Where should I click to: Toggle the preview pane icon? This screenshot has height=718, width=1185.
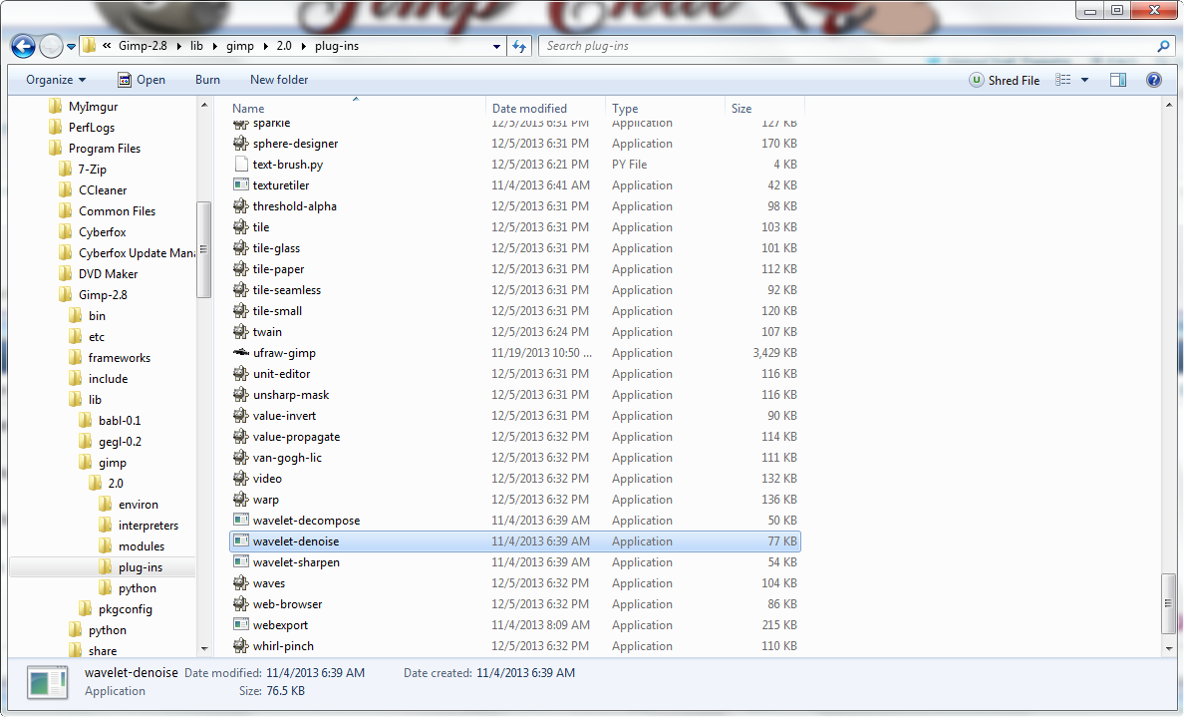click(x=1118, y=80)
